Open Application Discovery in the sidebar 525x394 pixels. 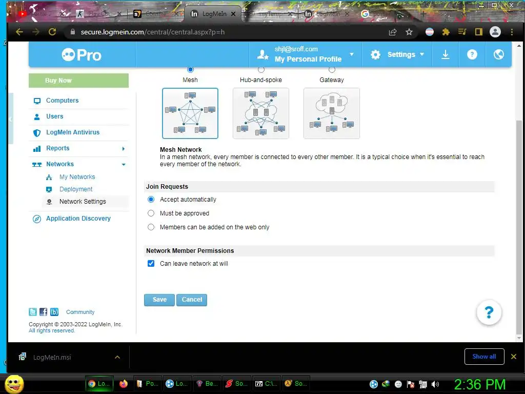point(78,219)
